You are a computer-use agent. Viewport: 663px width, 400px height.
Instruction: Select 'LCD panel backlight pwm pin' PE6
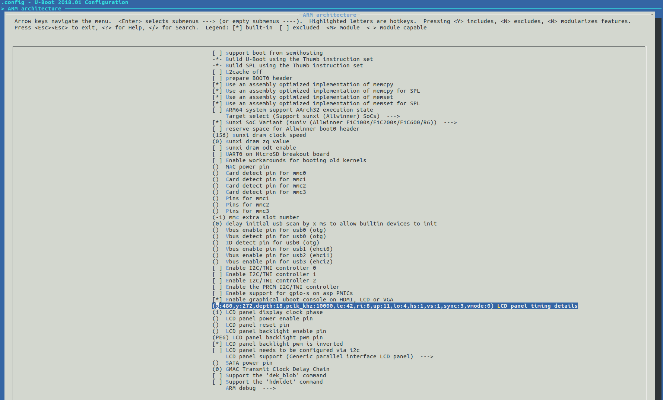click(267, 337)
